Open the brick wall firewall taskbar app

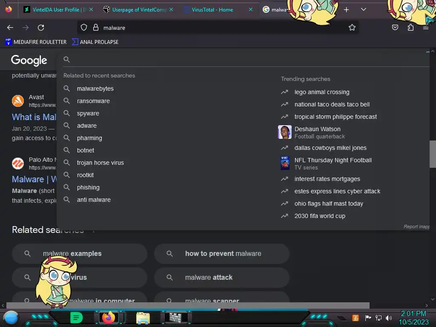[176, 318]
